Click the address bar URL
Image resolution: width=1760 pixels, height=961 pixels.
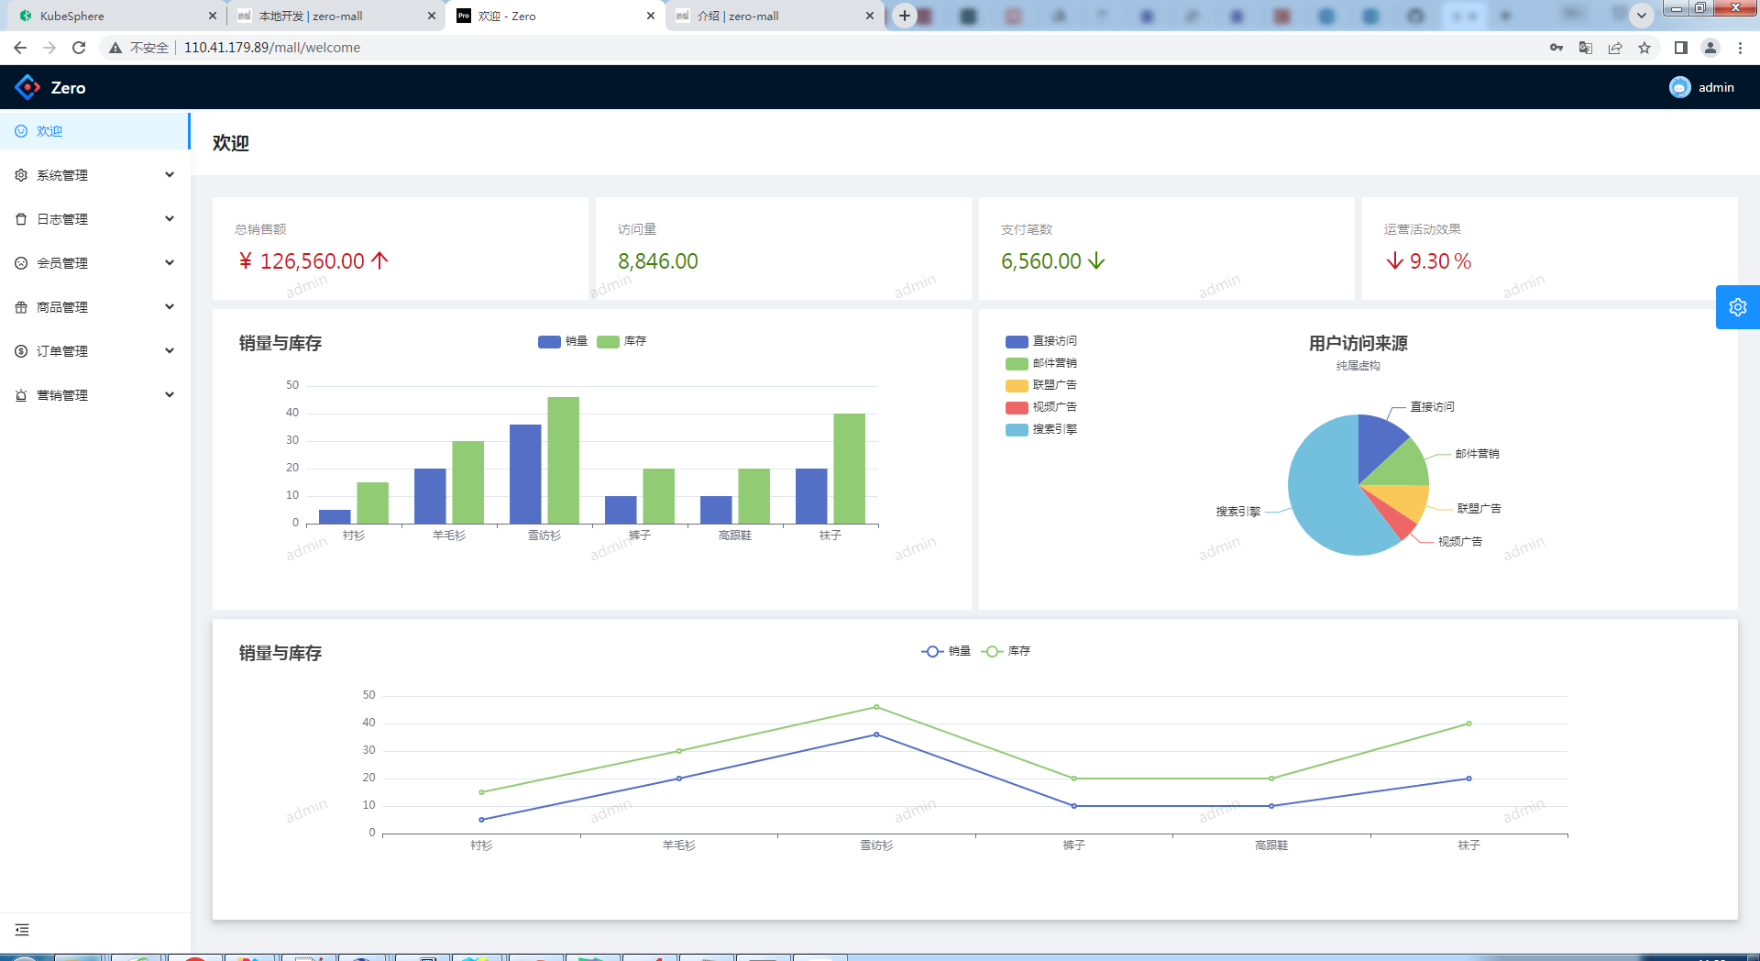272,48
